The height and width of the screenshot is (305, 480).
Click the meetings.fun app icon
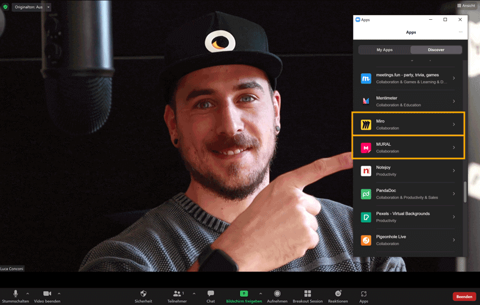366,79
